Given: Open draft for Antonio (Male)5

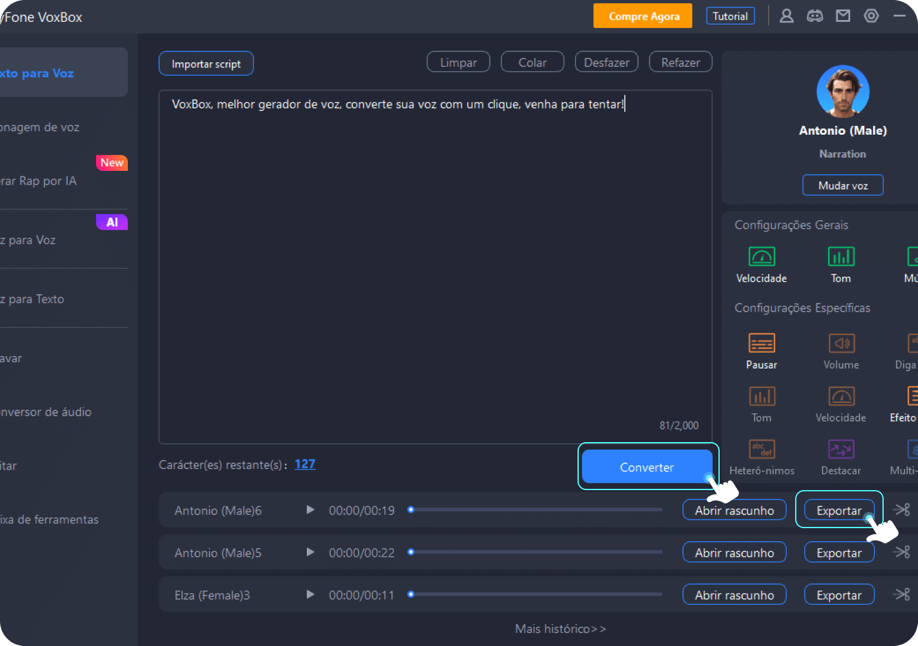Looking at the screenshot, I should click(x=734, y=552).
